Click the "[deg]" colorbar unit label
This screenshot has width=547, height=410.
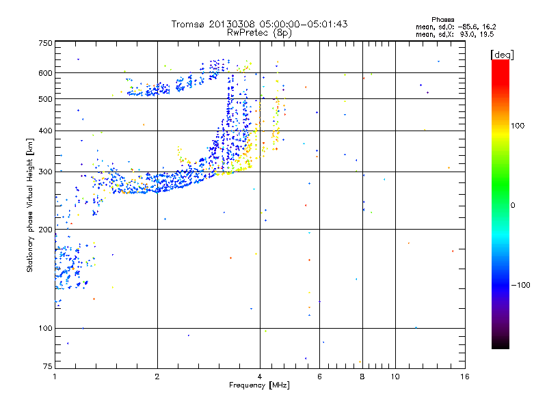(x=502, y=55)
